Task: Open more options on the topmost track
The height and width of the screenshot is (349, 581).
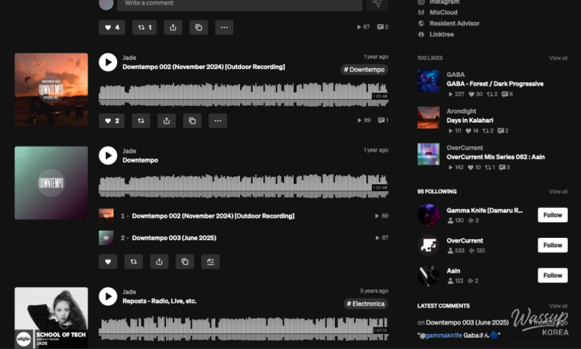Action: click(224, 27)
